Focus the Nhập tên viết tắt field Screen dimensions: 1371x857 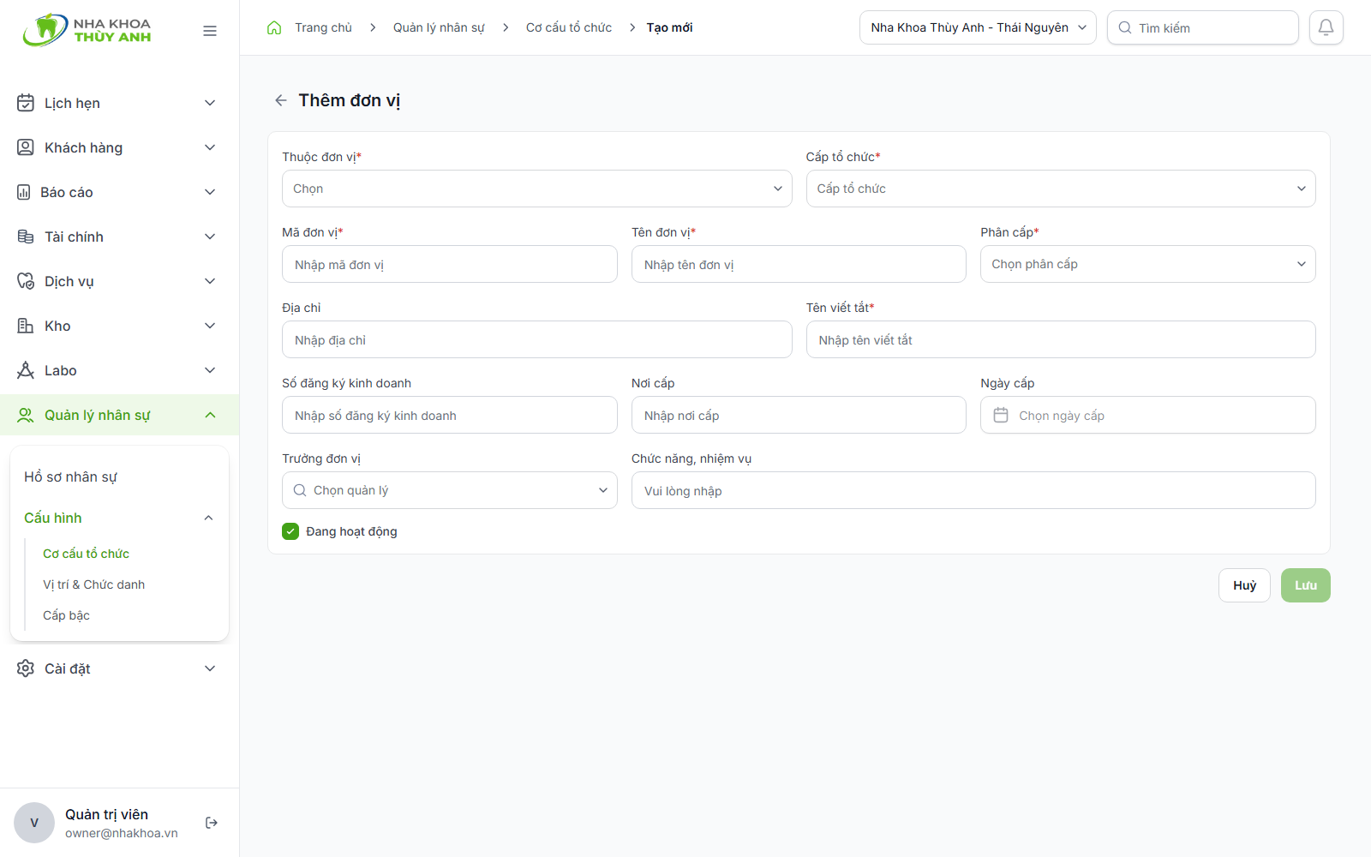click(x=1061, y=339)
